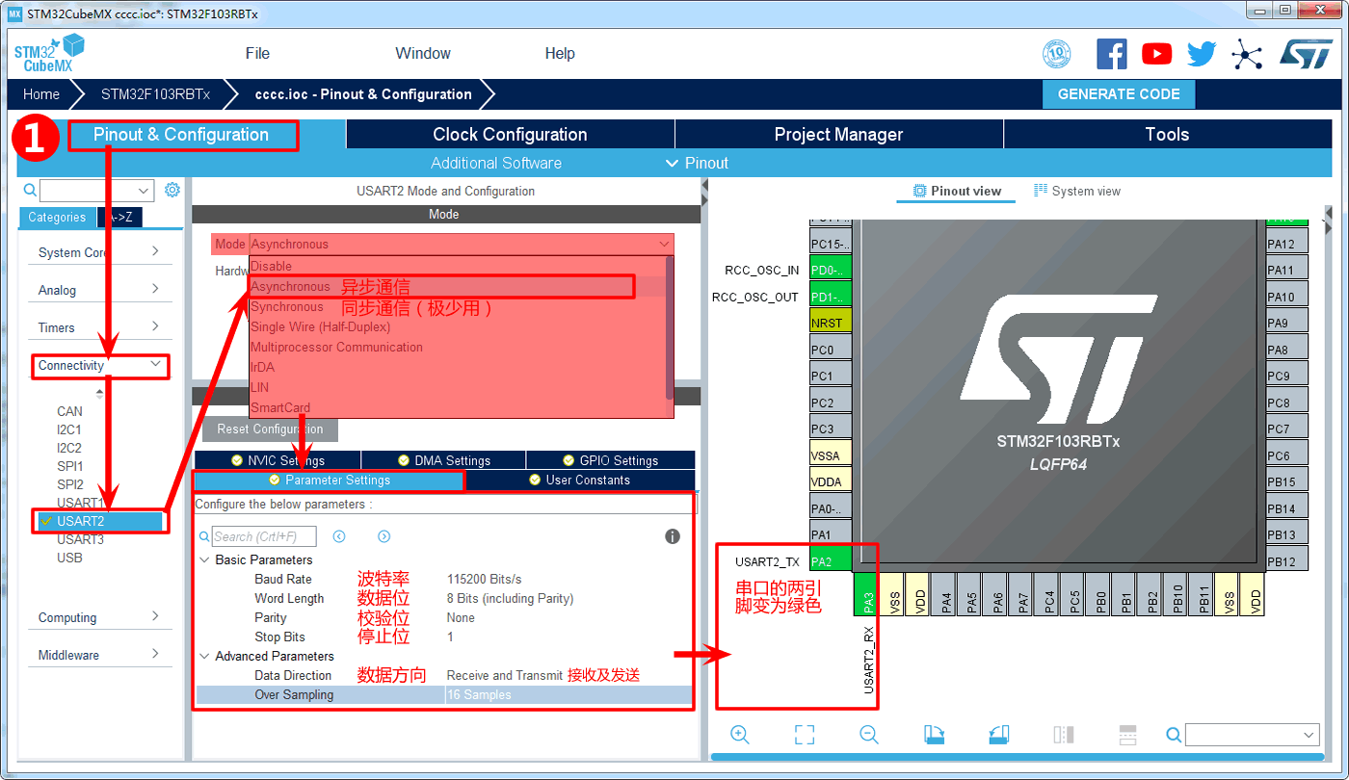Click the settings gear icon in sidebar
This screenshot has height=780, width=1349.
point(172,190)
